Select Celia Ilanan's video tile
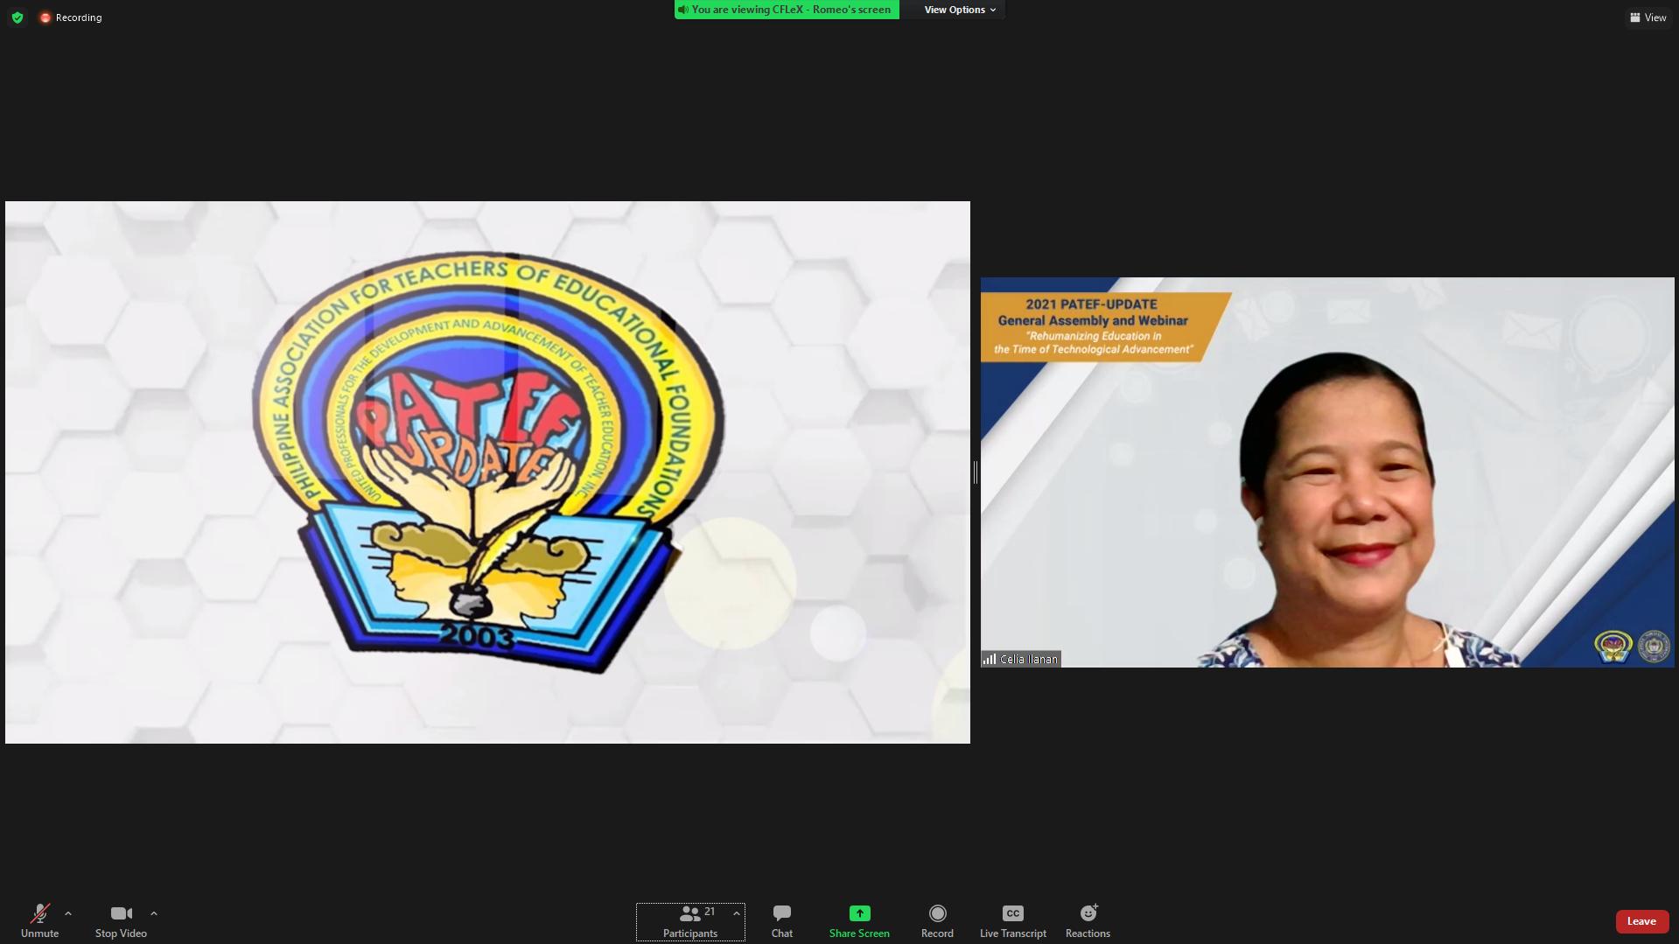Image resolution: width=1679 pixels, height=944 pixels. (x=1326, y=472)
